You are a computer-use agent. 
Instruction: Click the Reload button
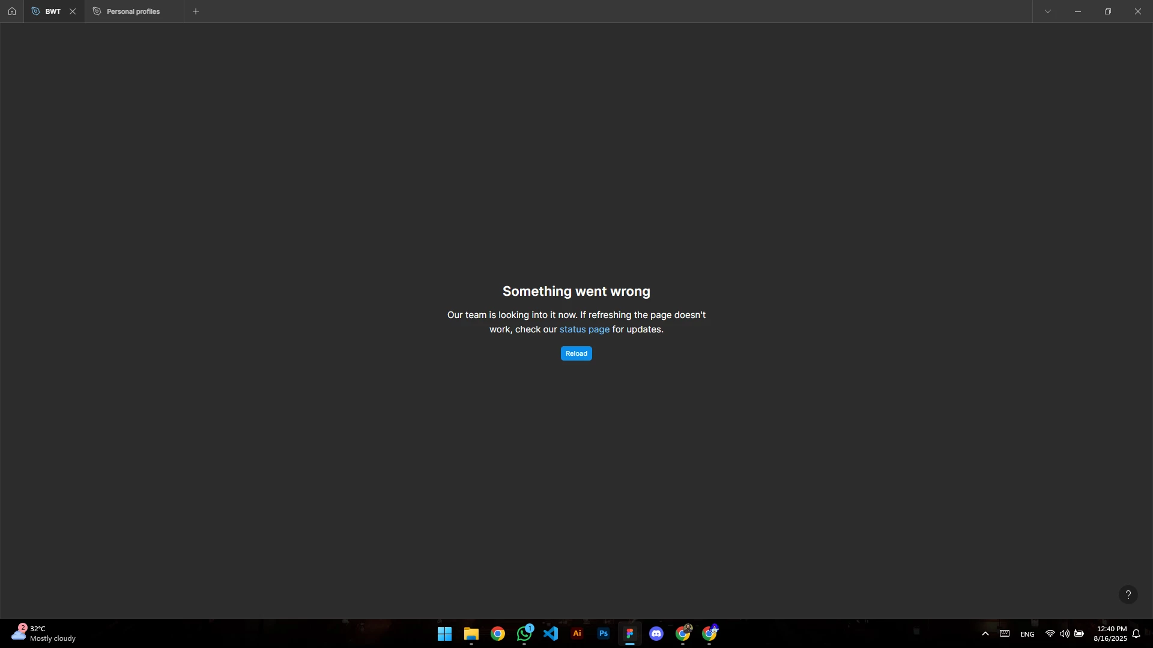576,353
